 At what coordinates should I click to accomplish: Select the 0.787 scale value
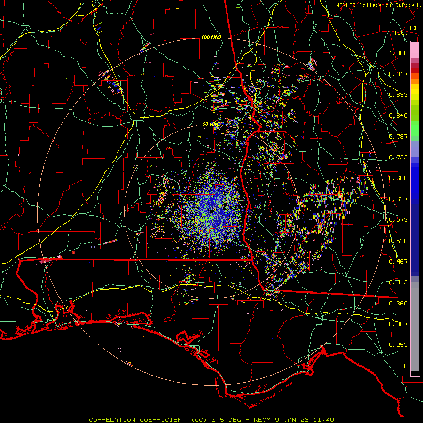(398, 136)
